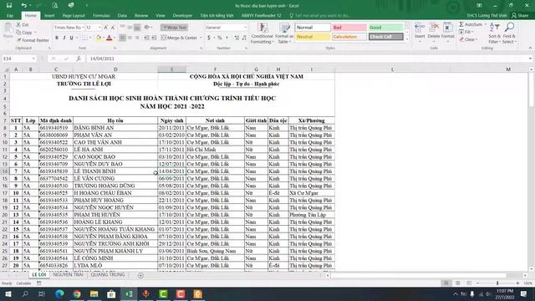Toggle Underline formatting
Image resolution: width=535 pixels, height=301 pixels.
point(71,38)
